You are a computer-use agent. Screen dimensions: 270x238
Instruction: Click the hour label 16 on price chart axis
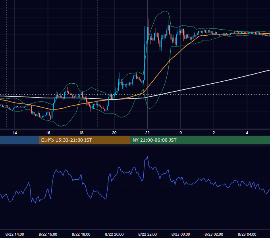[48, 133]
